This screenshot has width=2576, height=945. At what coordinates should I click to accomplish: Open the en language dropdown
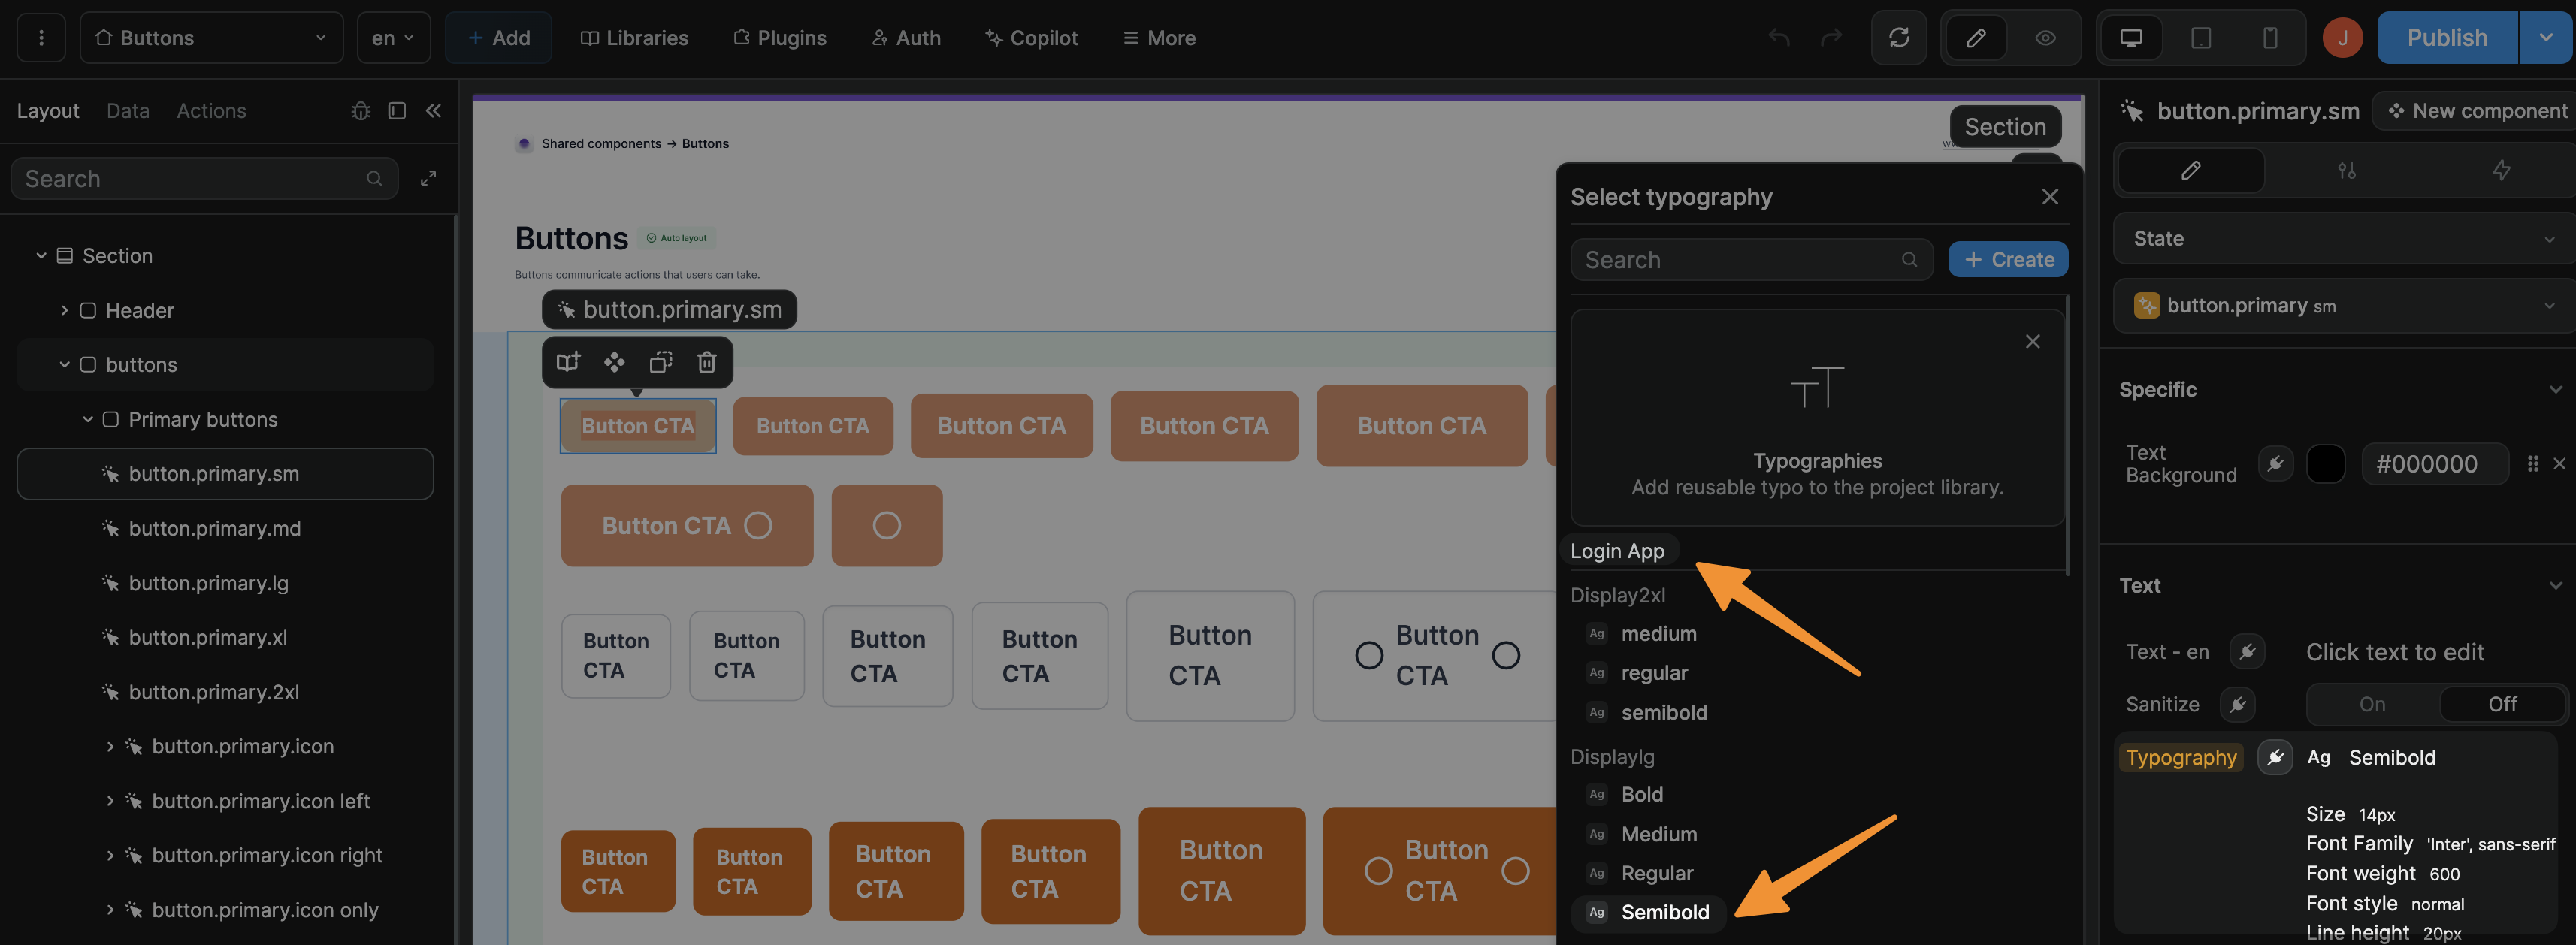point(393,38)
